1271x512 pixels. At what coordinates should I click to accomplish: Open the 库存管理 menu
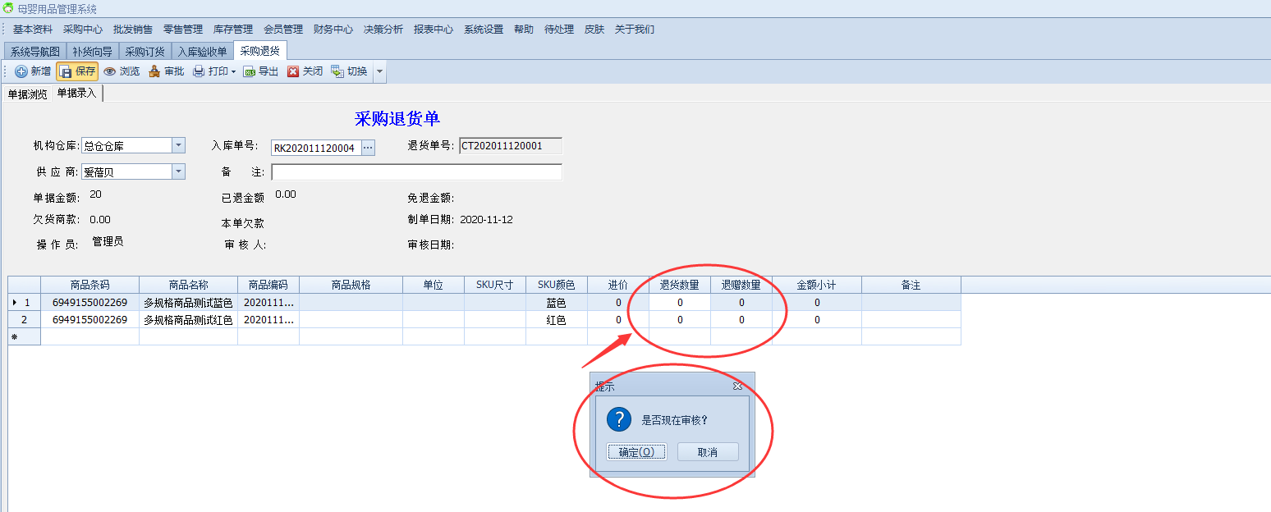click(x=233, y=29)
